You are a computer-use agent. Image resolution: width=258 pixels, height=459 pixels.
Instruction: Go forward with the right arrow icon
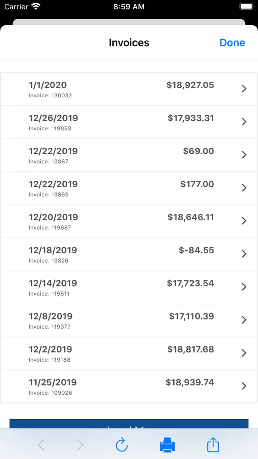[79, 445]
